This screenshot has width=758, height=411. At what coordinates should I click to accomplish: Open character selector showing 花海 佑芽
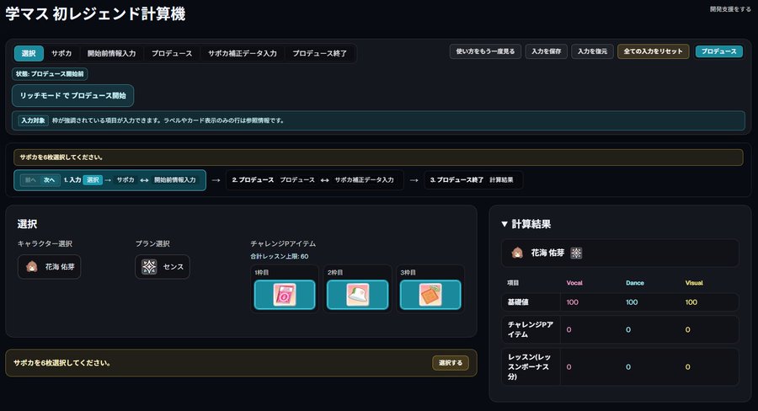(x=50, y=267)
